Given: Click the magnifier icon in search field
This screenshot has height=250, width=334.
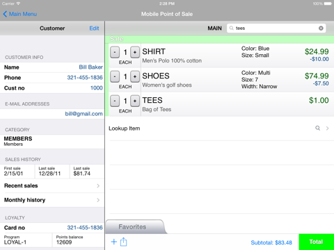Looking at the screenshot, I should click(x=232, y=28).
